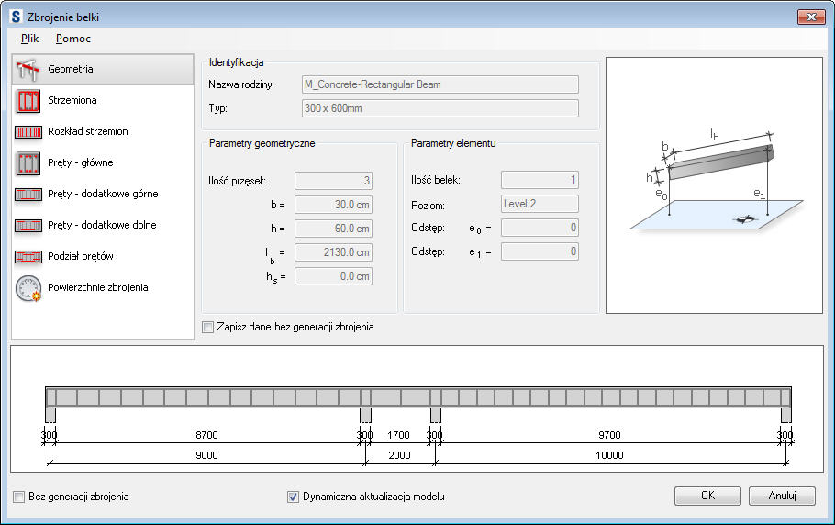
Task: Click the 3D beam preview image
Action: 714,185
